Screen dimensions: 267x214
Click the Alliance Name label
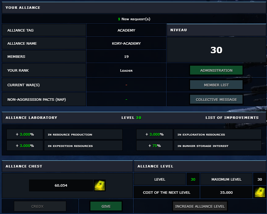tap(22, 43)
